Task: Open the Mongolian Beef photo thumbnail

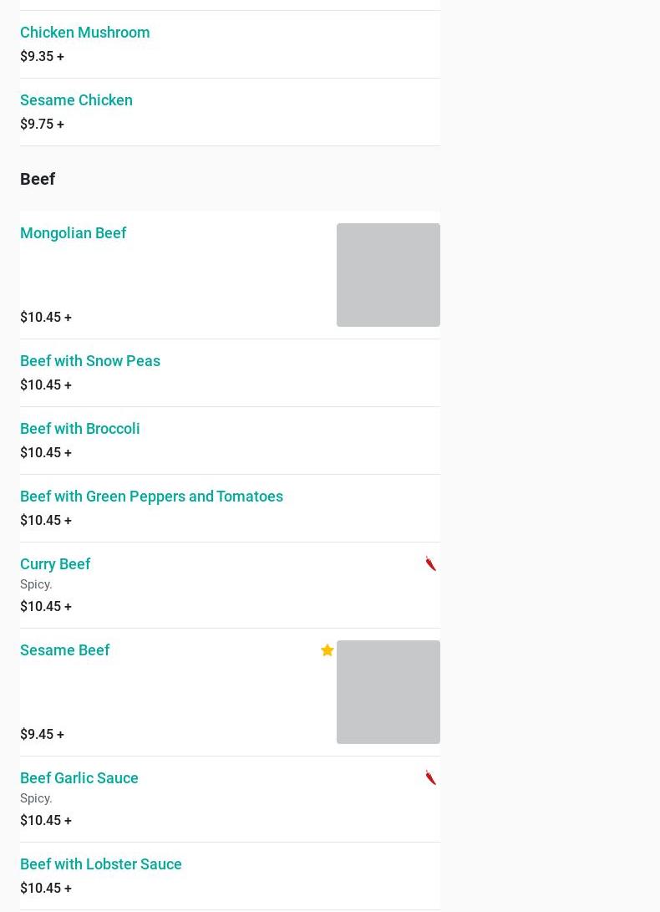Action: click(388, 275)
